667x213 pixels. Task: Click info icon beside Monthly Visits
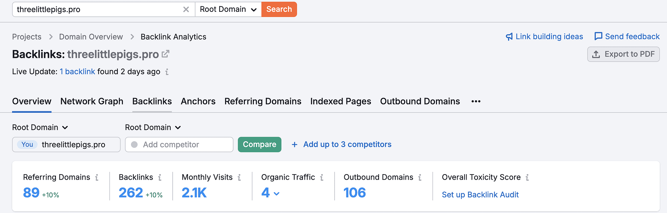(239, 178)
